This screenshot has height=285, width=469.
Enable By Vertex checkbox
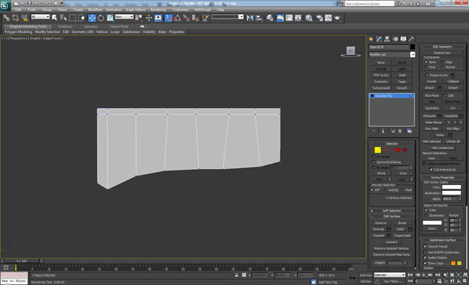374,156
